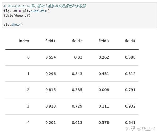Click the 0.843 table cell

(77, 74)
